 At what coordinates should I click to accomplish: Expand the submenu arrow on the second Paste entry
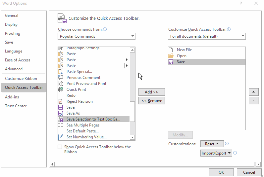click(127, 59)
